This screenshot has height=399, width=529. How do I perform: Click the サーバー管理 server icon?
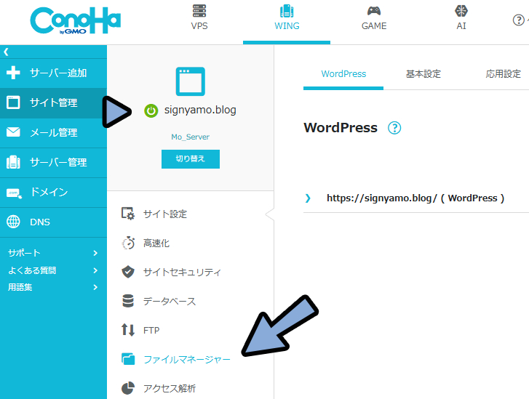14,162
